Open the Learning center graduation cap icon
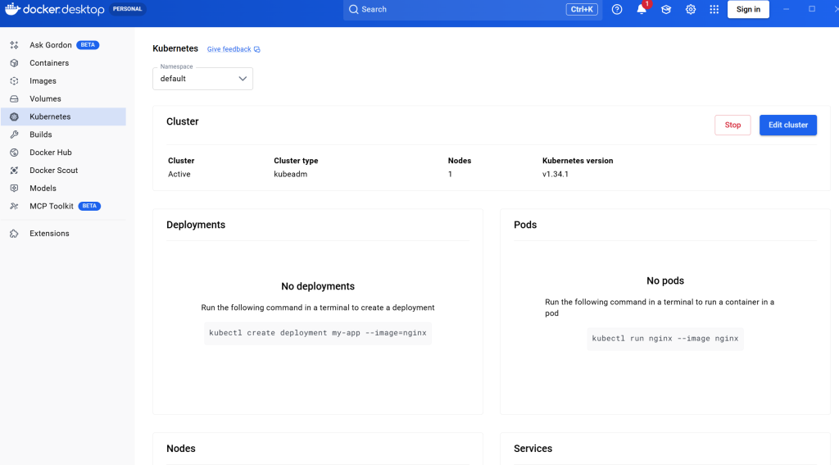 point(666,10)
